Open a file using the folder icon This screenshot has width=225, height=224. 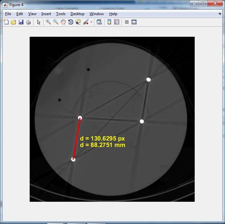click(x=13, y=22)
